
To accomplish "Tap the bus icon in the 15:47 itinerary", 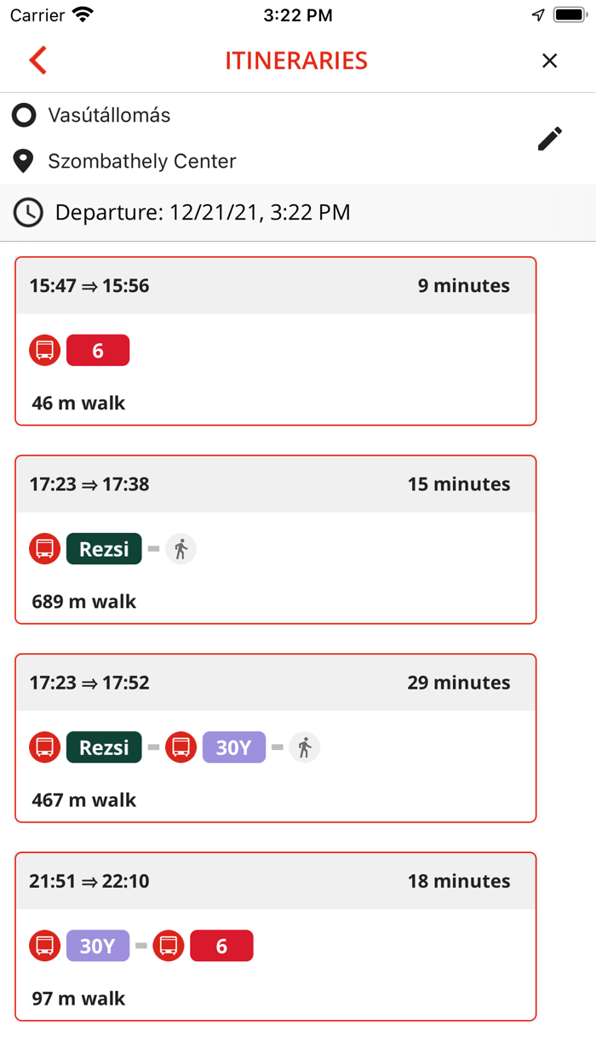I will click(x=45, y=351).
